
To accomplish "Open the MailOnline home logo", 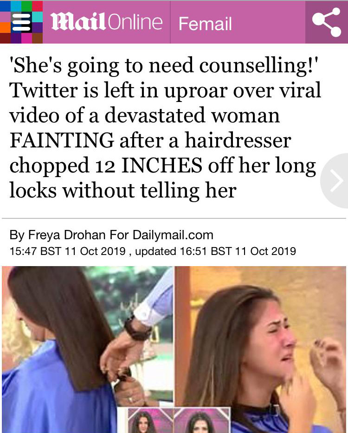I will (x=106, y=22).
